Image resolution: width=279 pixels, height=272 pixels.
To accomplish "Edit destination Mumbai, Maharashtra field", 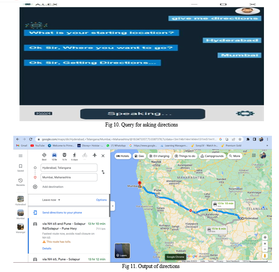I will pyautogui.click(x=69, y=177).
